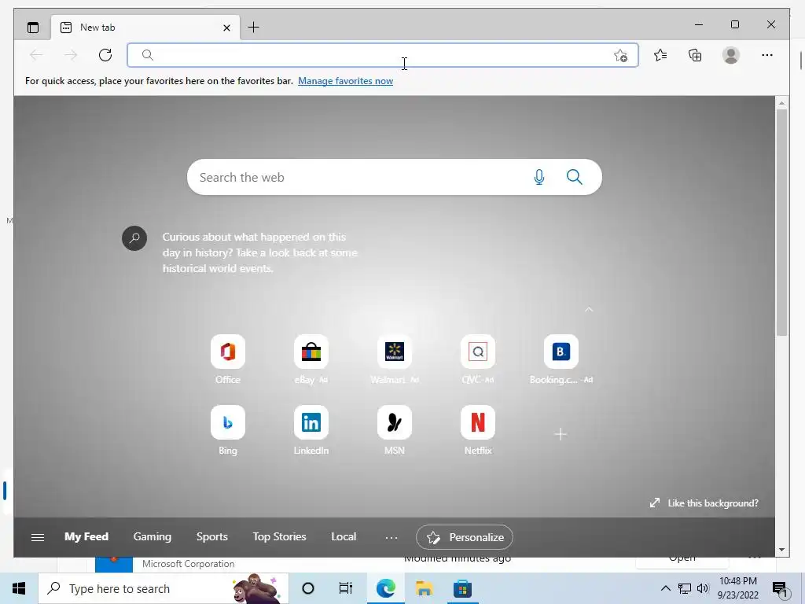This screenshot has width=805, height=604.
Task: Show more feed categories ellipsis
Action: click(391, 538)
